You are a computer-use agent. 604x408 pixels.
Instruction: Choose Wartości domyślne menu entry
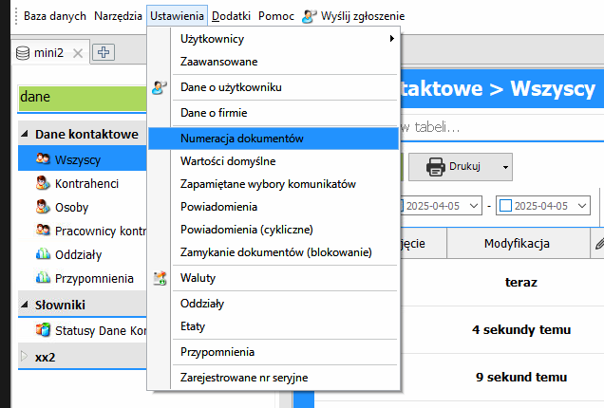[x=274, y=161]
